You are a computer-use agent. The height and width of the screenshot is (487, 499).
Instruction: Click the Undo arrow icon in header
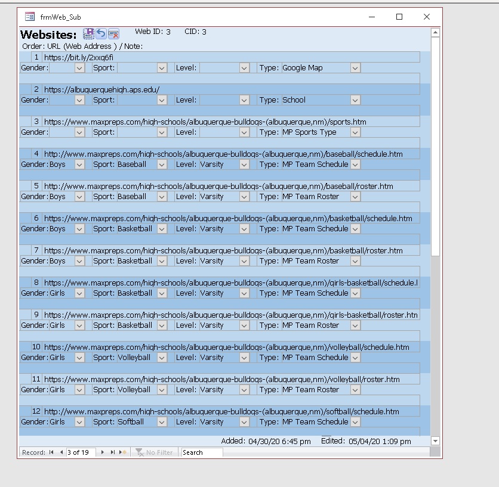coord(101,33)
